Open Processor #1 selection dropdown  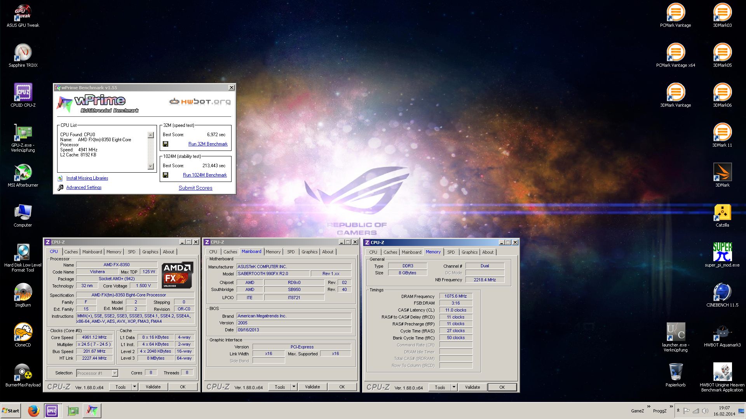click(x=115, y=373)
